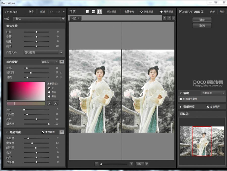Select 快速预览 fast preview radio
Image resolution: width=227 pixels, height=171 pixels.
click(141, 12)
